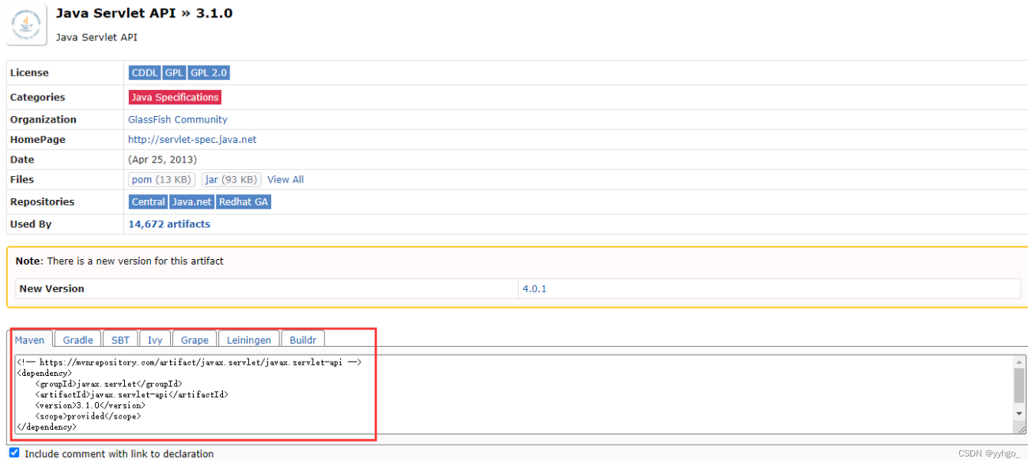Switch to the Buildr tab
The image size is (1032, 466).
tap(303, 340)
